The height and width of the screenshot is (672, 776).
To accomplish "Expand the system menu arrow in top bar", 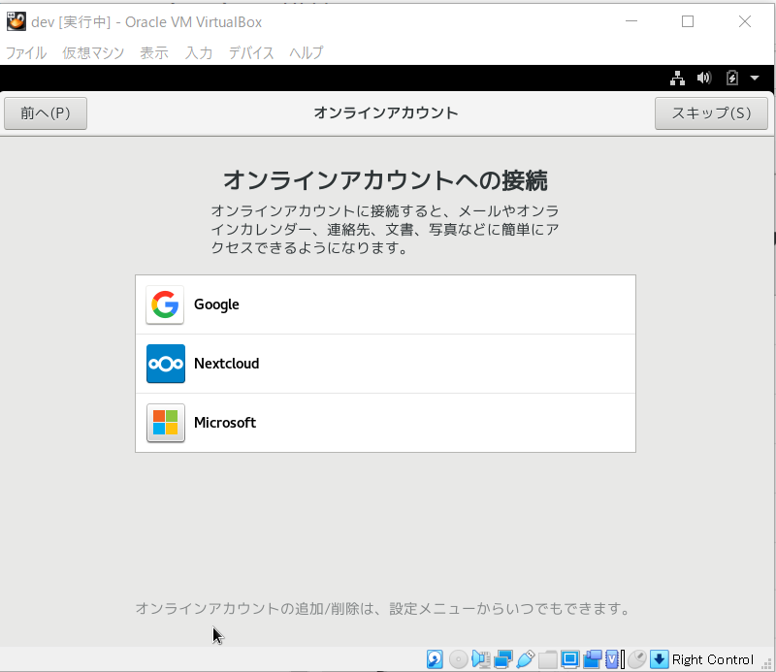I will [x=755, y=78].
